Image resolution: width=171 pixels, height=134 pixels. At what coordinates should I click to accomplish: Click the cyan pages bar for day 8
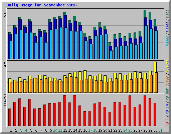(46, 51)
